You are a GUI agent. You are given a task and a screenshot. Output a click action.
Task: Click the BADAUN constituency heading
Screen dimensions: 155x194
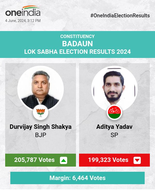pos(78,44)
